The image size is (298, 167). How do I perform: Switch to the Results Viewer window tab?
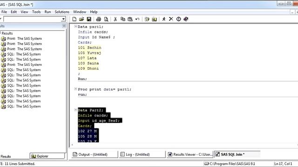click(190, 154)
